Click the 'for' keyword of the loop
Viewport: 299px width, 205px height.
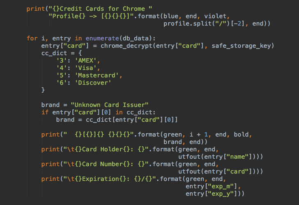pos(32,38)
